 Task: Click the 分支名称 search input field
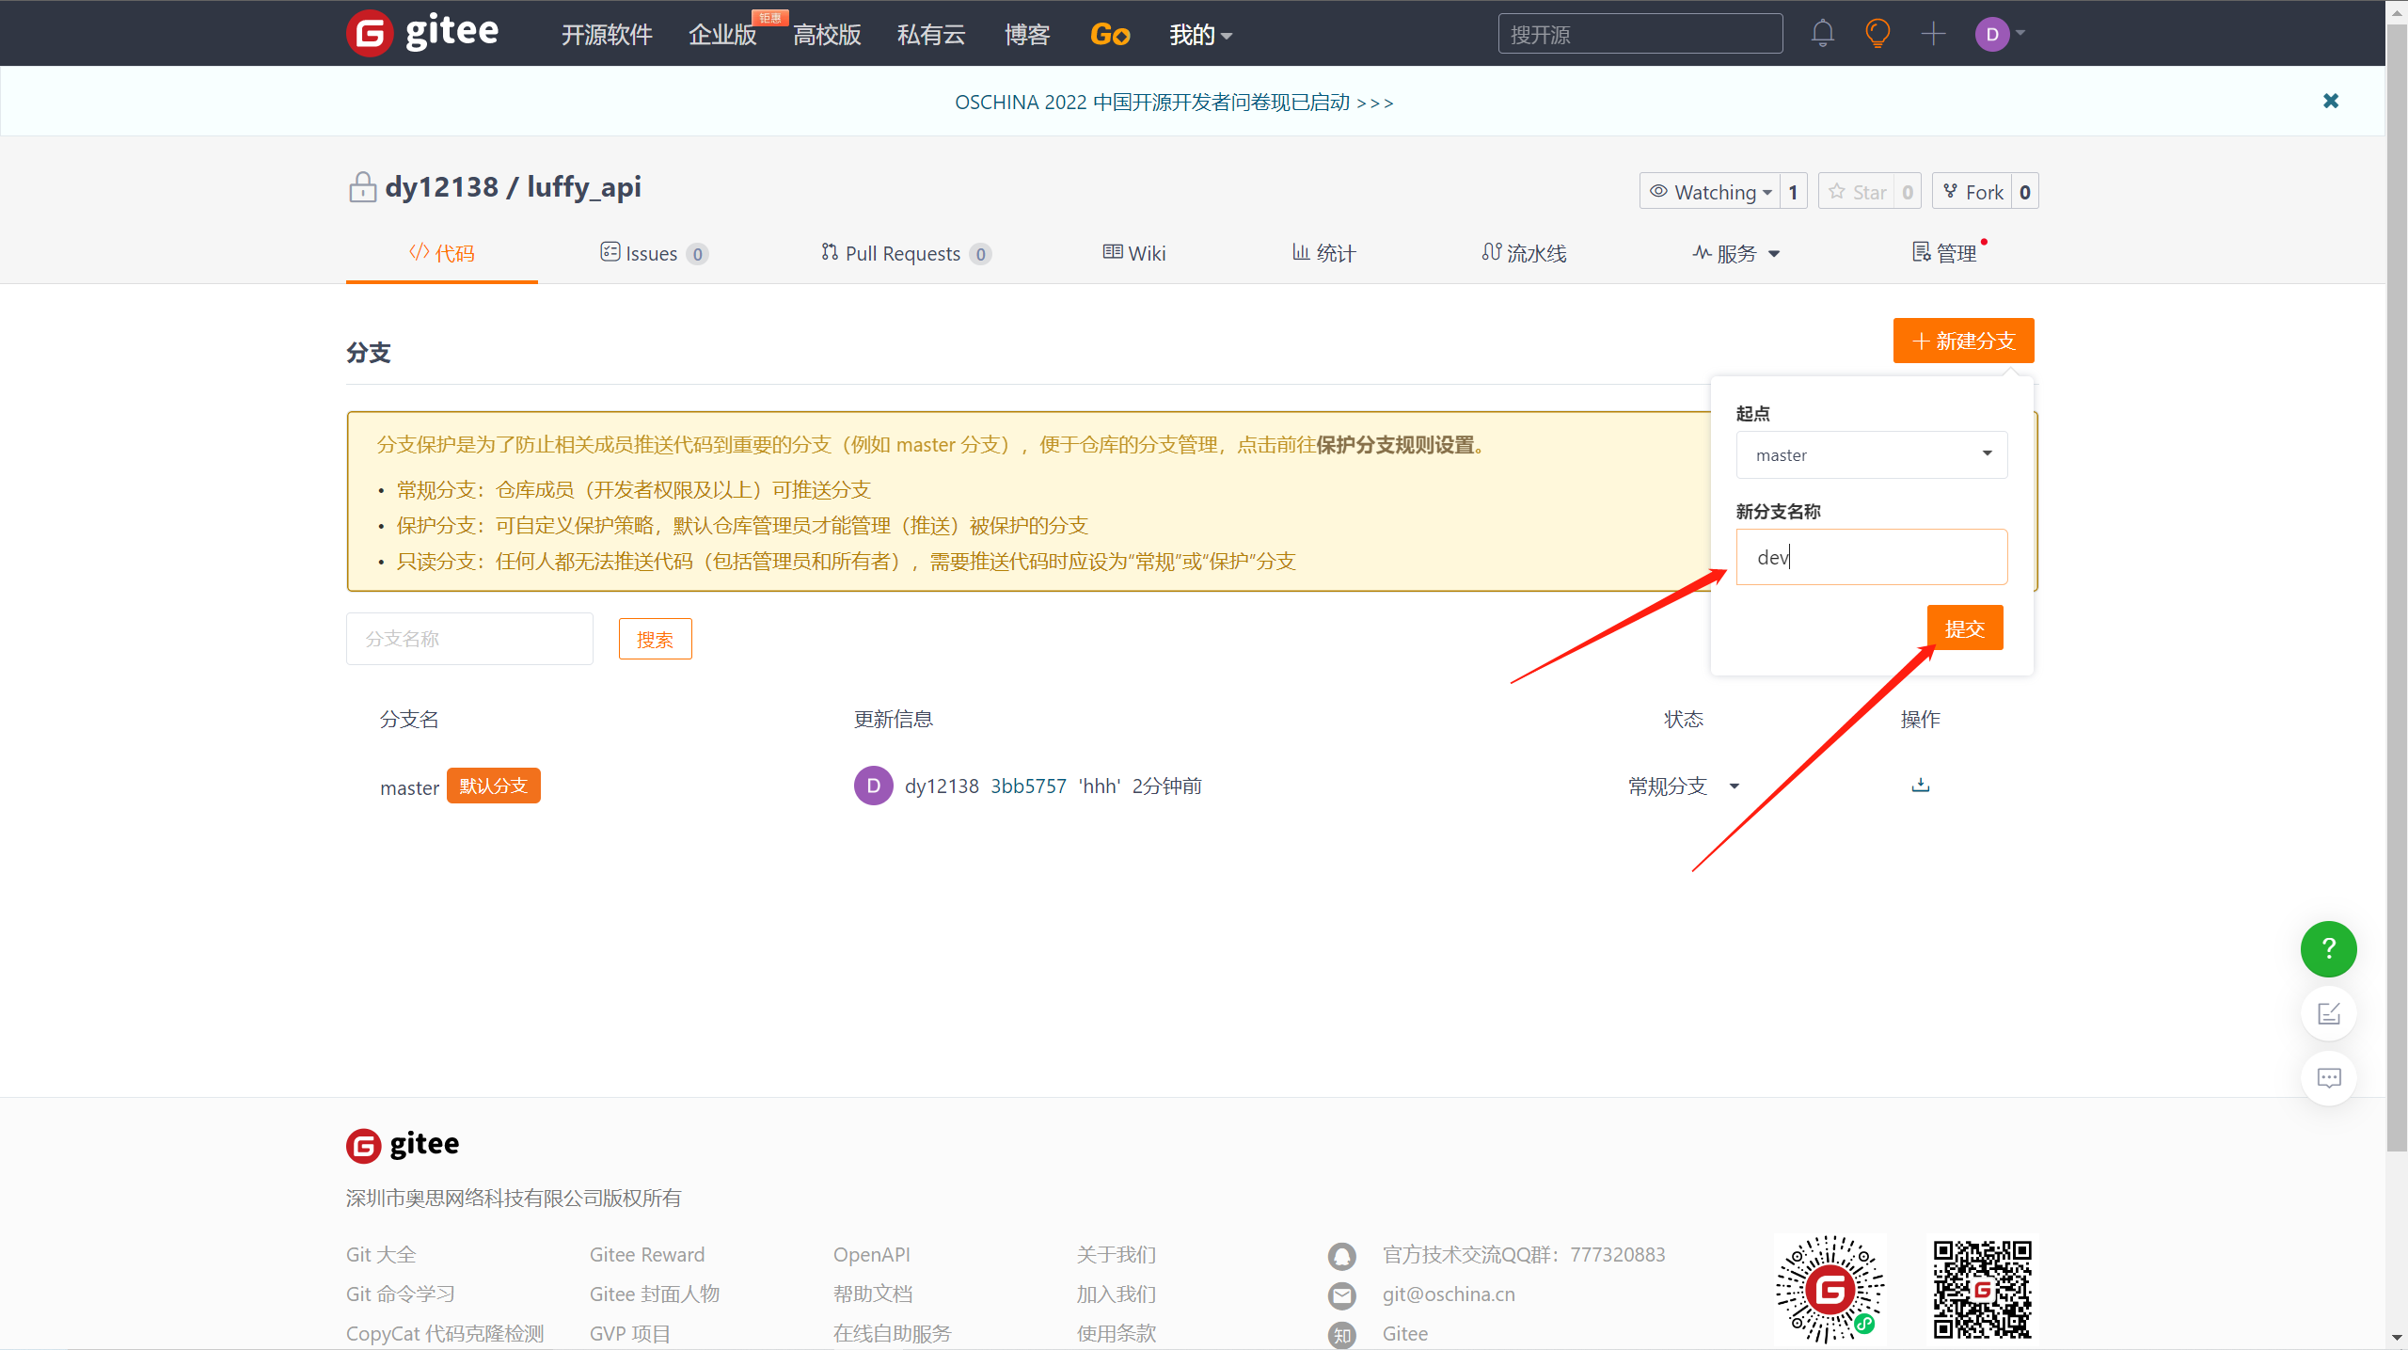tap(469, 639)
